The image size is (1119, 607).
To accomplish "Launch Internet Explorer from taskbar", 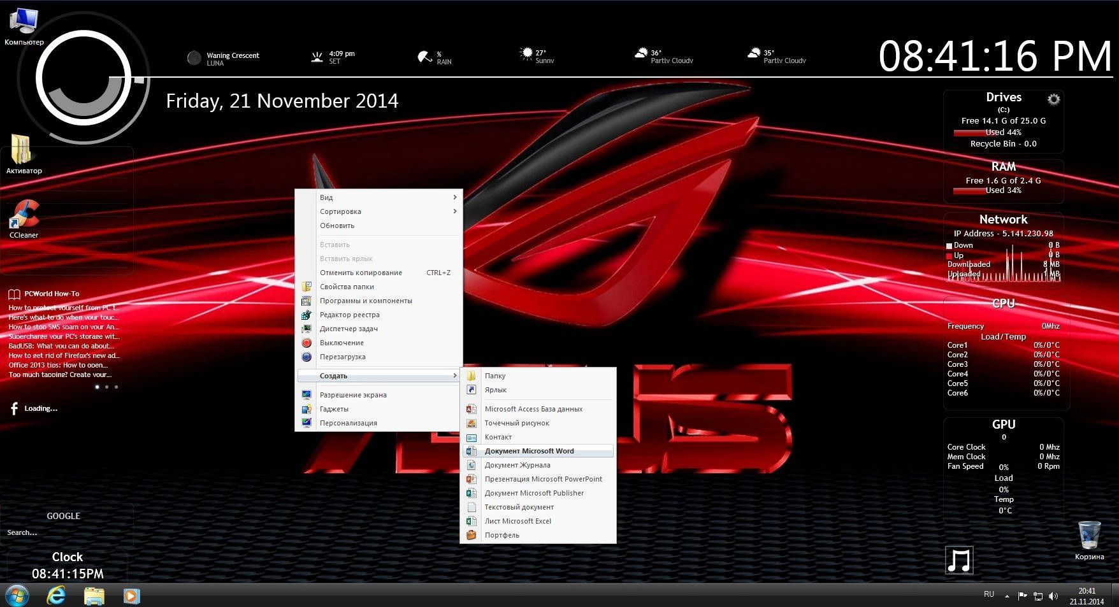I will (57, 596).
